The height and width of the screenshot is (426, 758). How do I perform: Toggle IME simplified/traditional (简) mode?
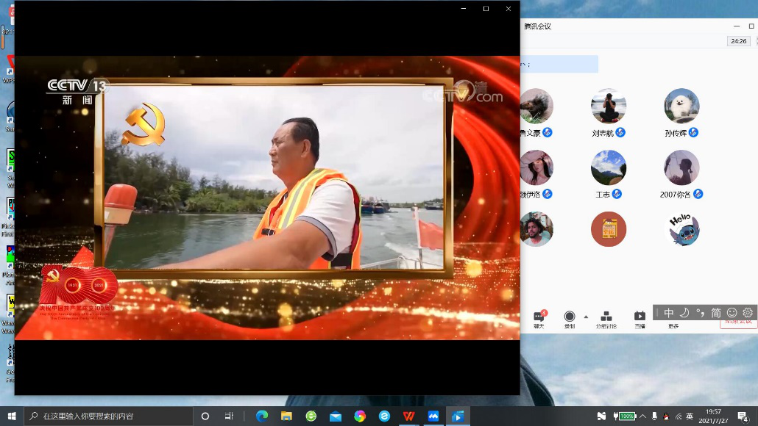[715, 313]
